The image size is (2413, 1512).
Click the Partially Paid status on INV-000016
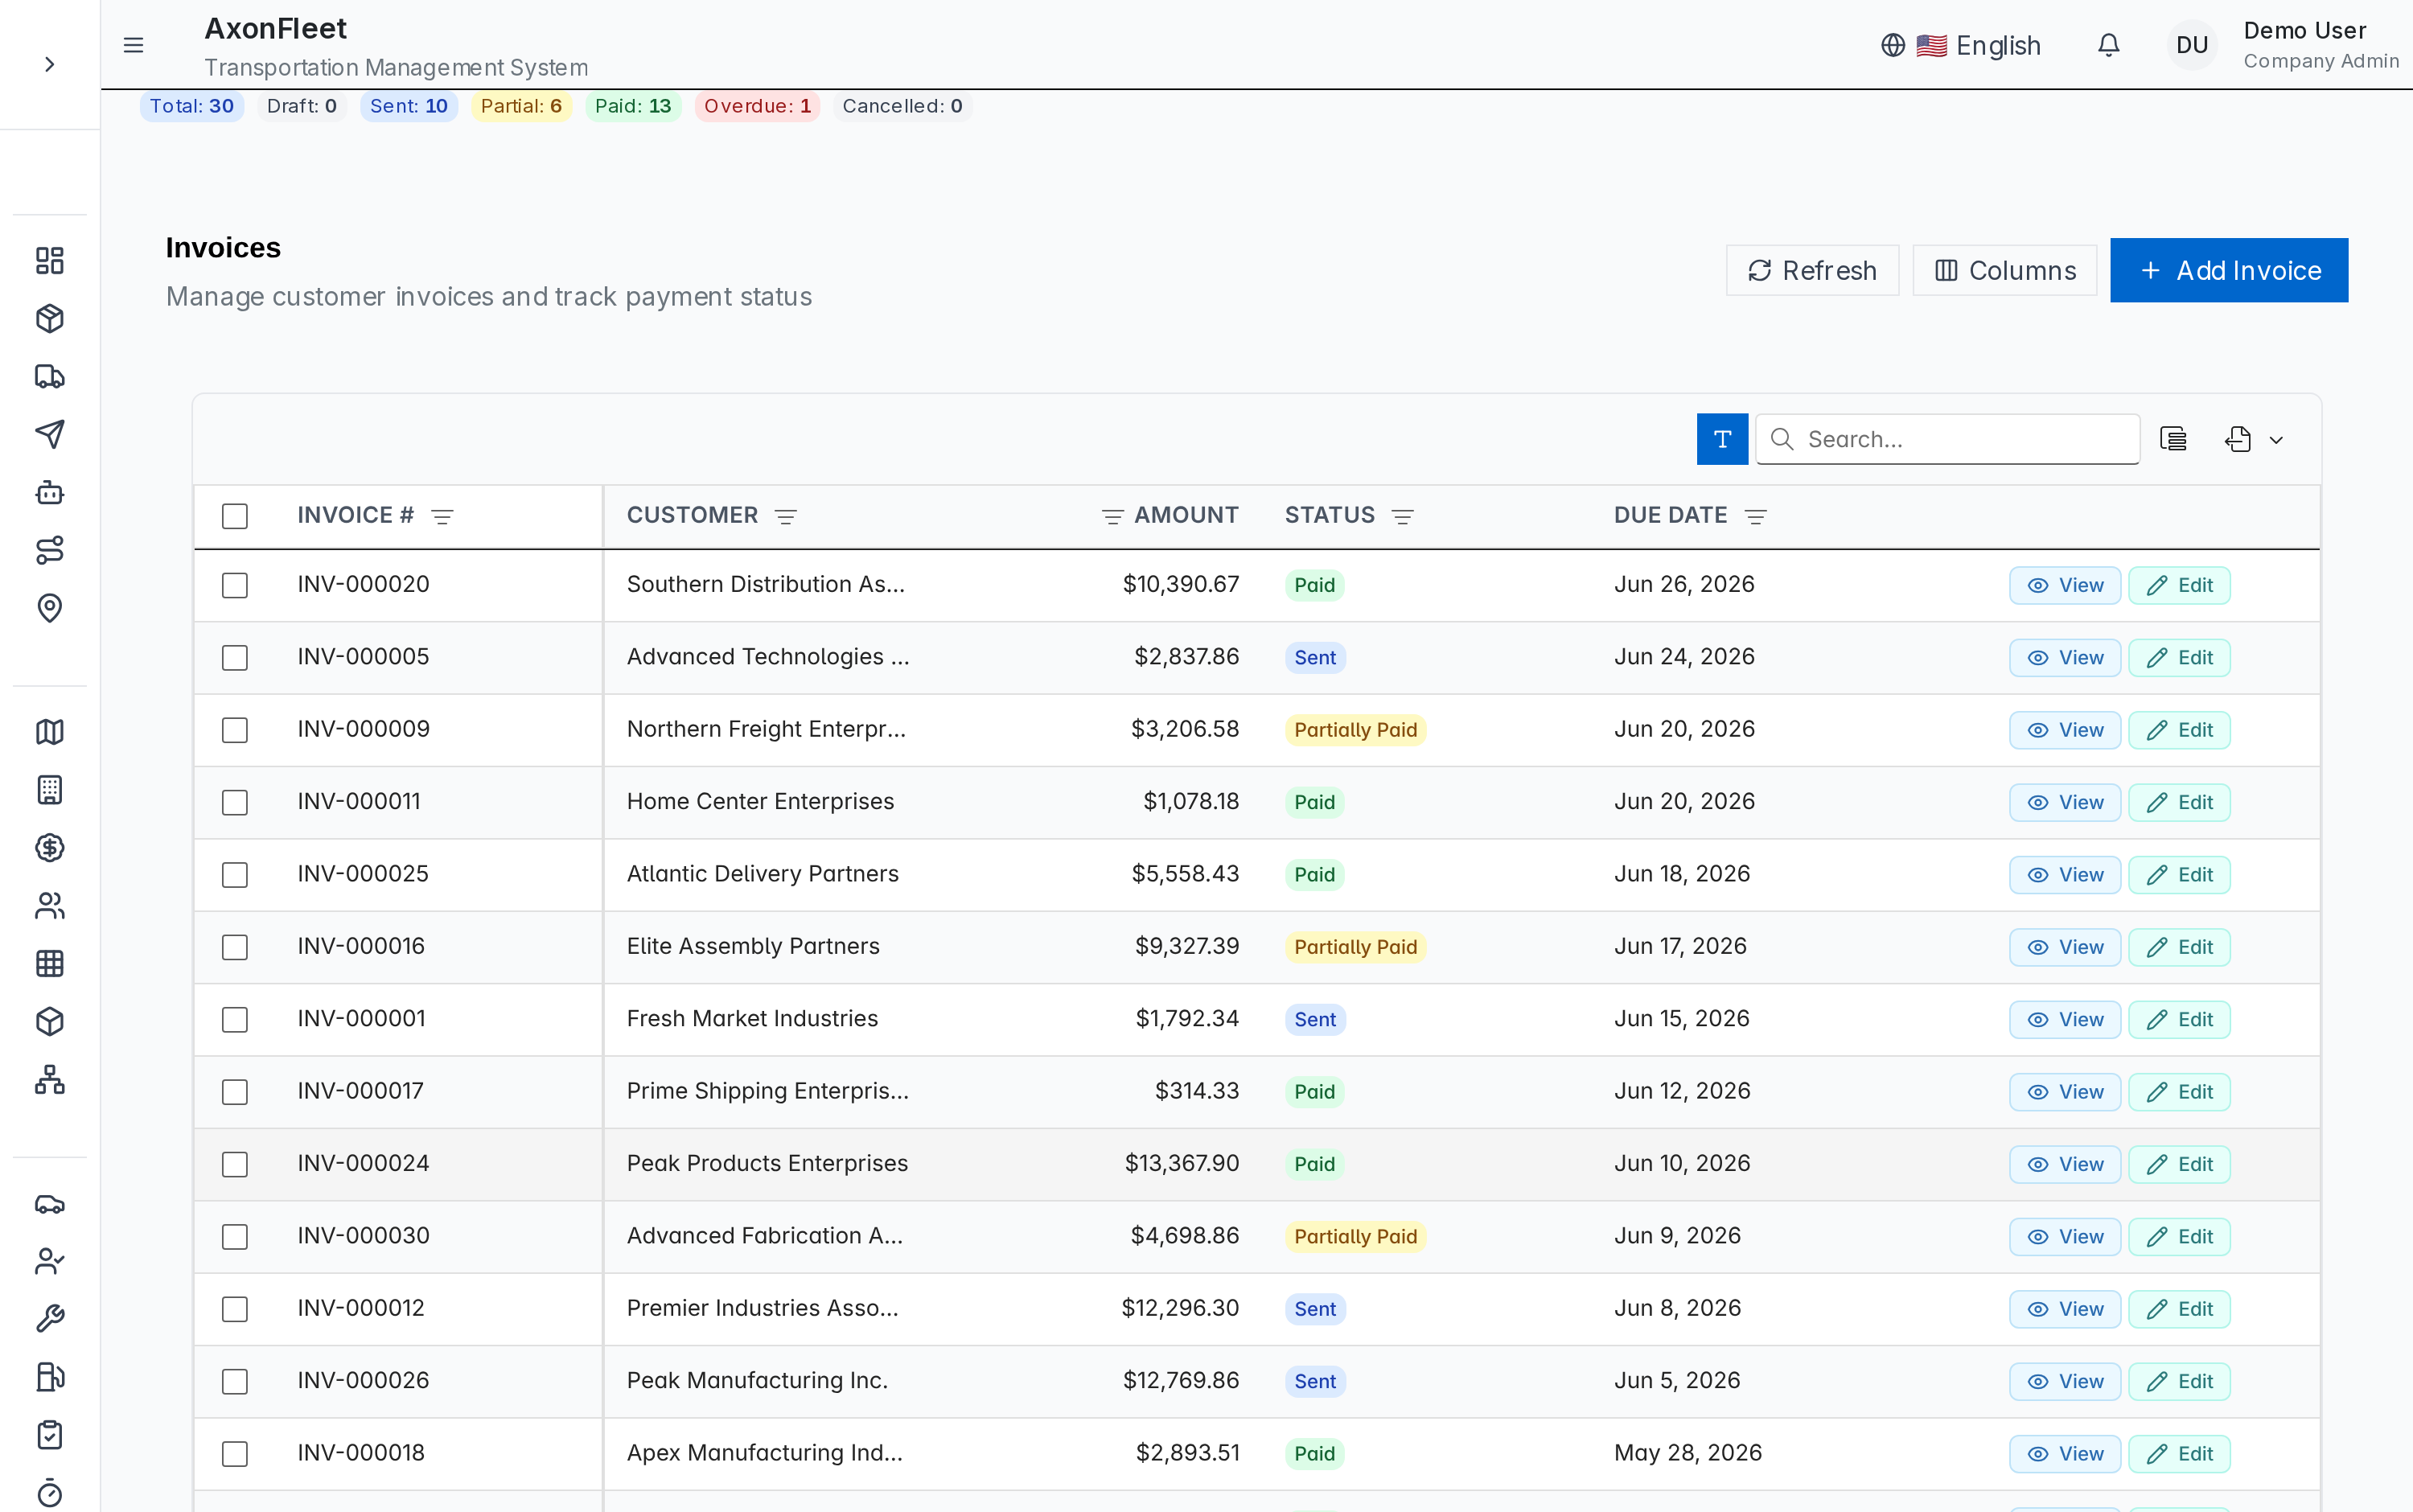[1355, 947]
